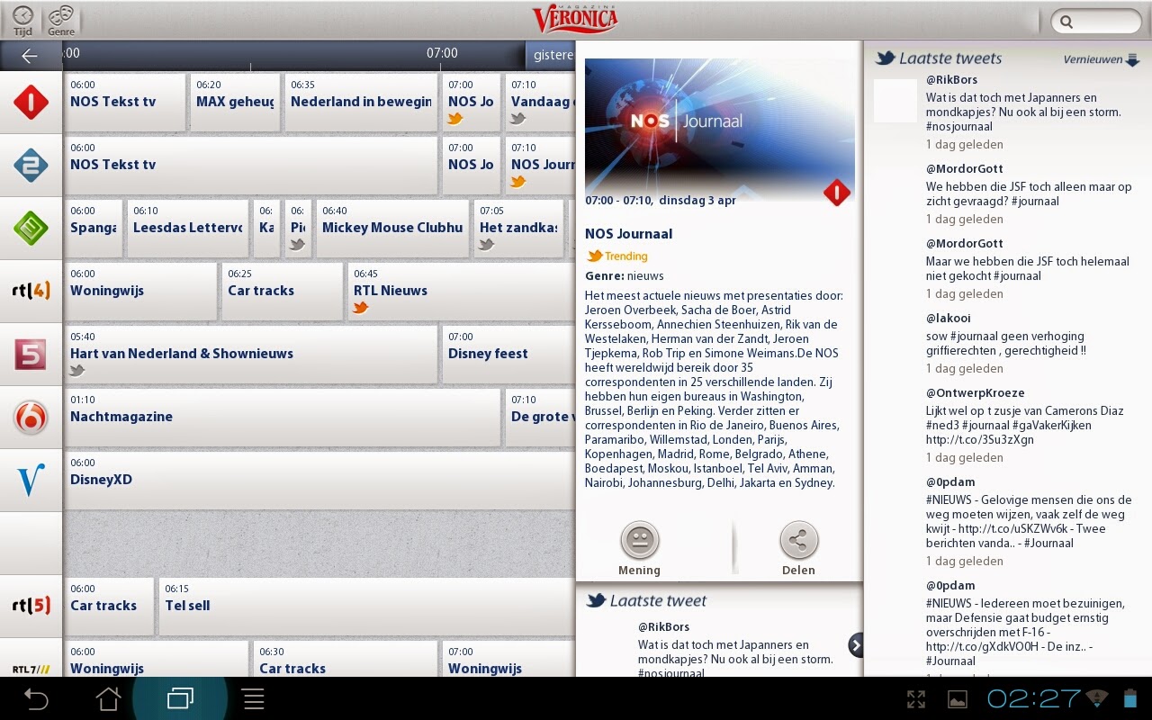Viewport: 1152px width, 720px height.
Task: Open the Android recent apps button
Action: [180, 698]
